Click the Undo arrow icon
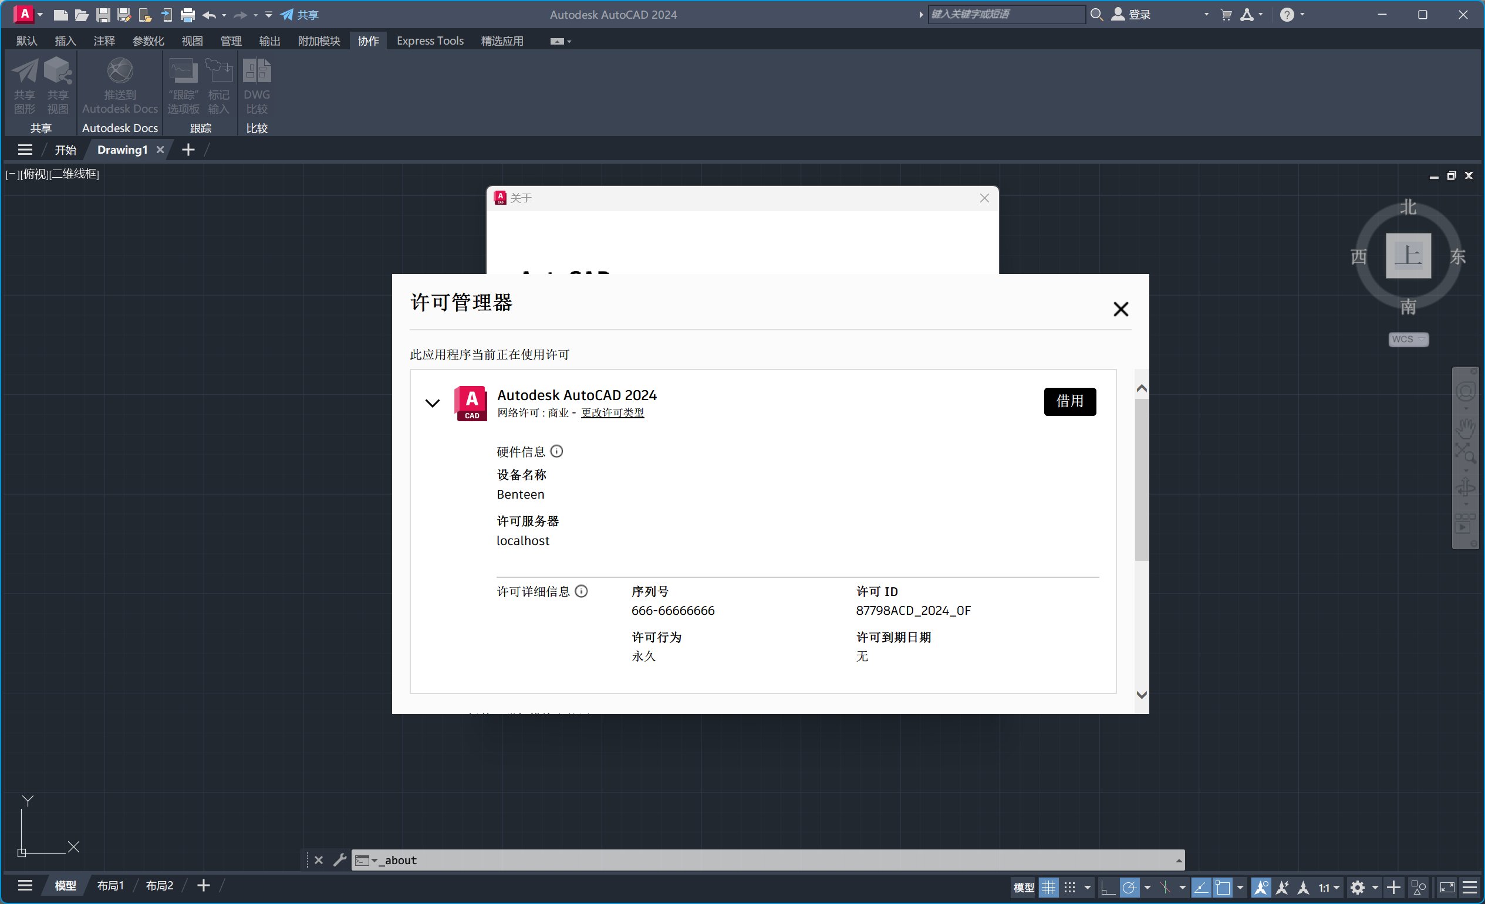Image resolution: width=1485 pixels, height=904 pixels. [x=209, y=15]
